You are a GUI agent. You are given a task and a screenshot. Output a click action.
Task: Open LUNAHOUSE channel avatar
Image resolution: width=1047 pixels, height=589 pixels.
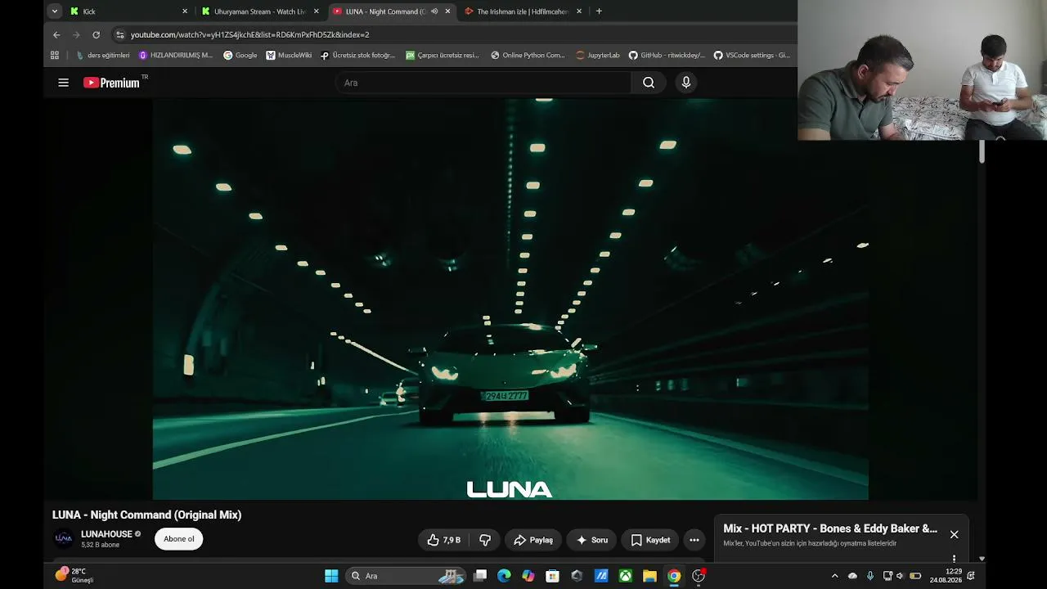(64, 538)
